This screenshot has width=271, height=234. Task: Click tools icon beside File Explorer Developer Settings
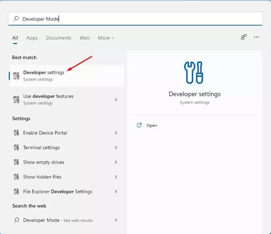click(16, 191)
